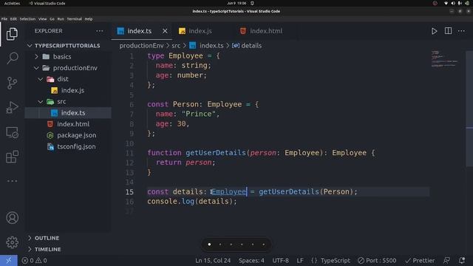473x266 pixels.
Task: Click the remote window indicator in status bar
Action: (9, 260)
